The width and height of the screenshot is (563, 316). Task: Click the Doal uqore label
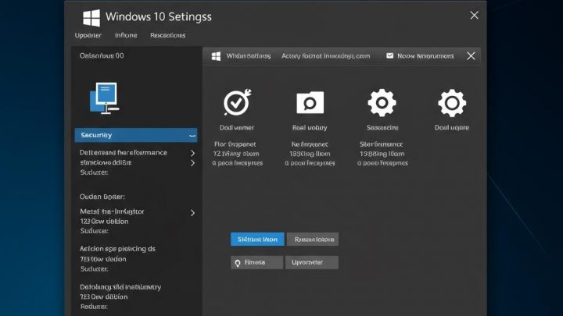452,127
